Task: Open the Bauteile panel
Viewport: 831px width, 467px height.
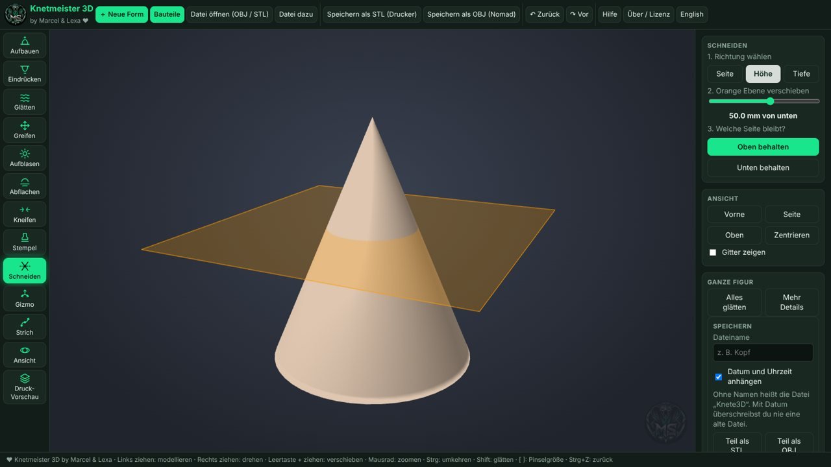Action: [167, 14]
